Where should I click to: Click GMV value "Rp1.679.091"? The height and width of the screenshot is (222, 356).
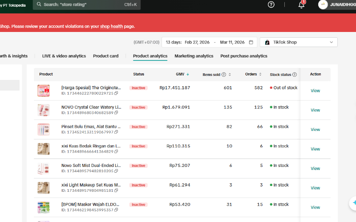coord(176,107)
